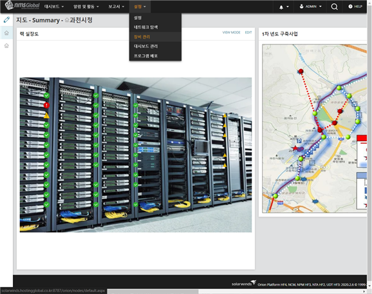Choose 네트워크 탐색 in the dropdown

click(x=155, y=27)
